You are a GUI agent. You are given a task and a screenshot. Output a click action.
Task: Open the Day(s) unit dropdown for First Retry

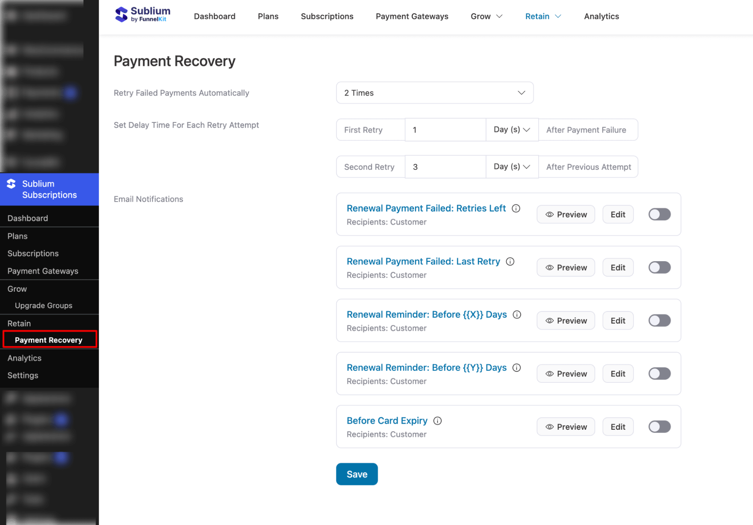pyautogui.click(x=512, y=129)
